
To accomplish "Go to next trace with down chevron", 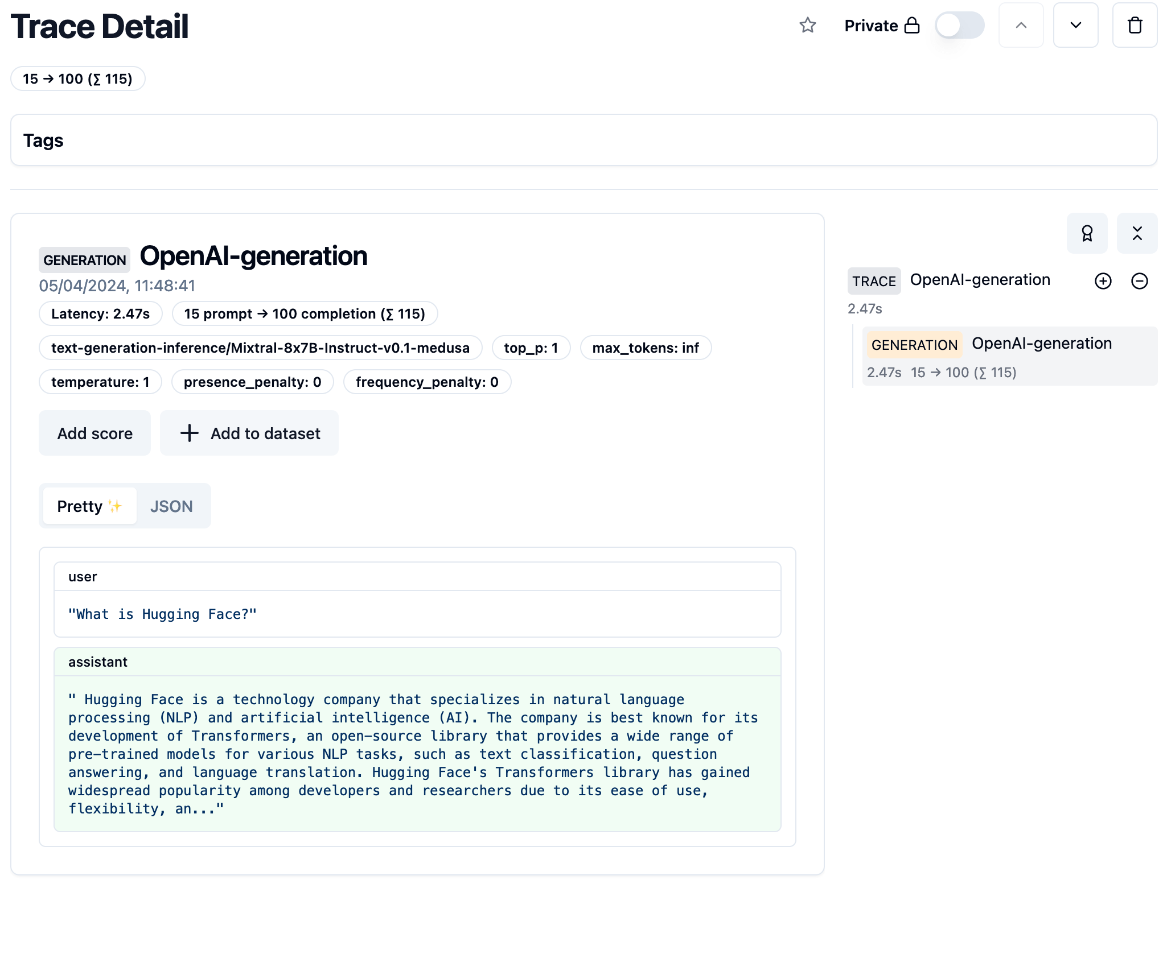I will coord(1075,26).
